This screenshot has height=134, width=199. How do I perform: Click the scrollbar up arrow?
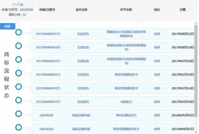tap(196, 23)
